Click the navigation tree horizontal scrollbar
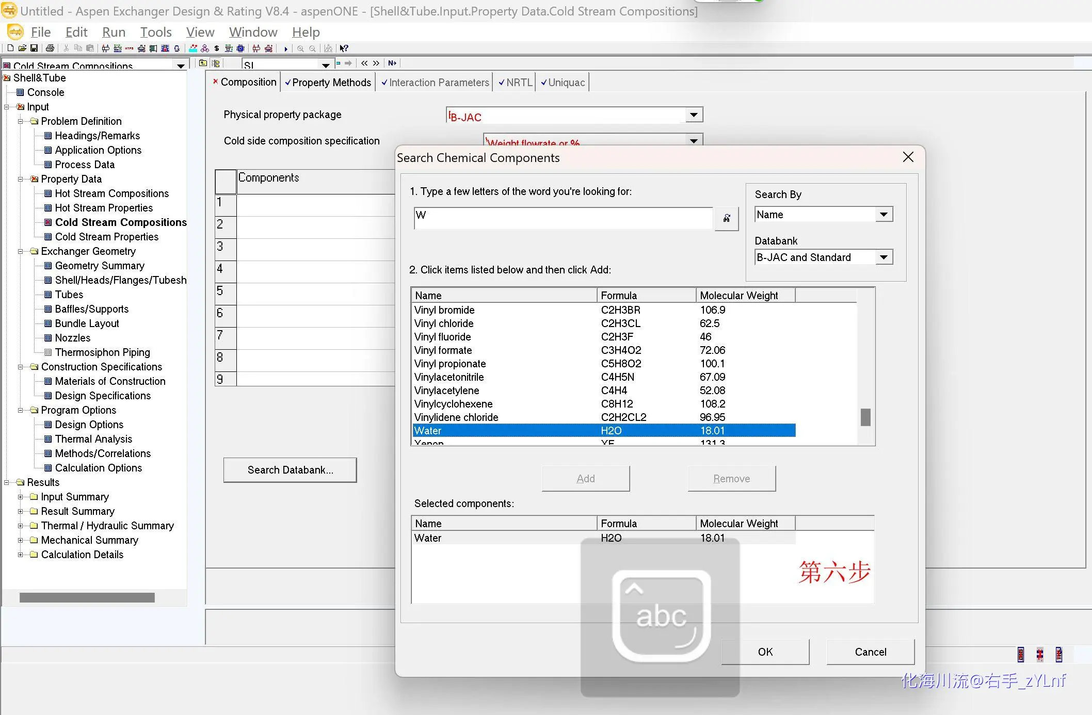The width and height of the screenshot is (1092, 715). (x=87, y=597)
